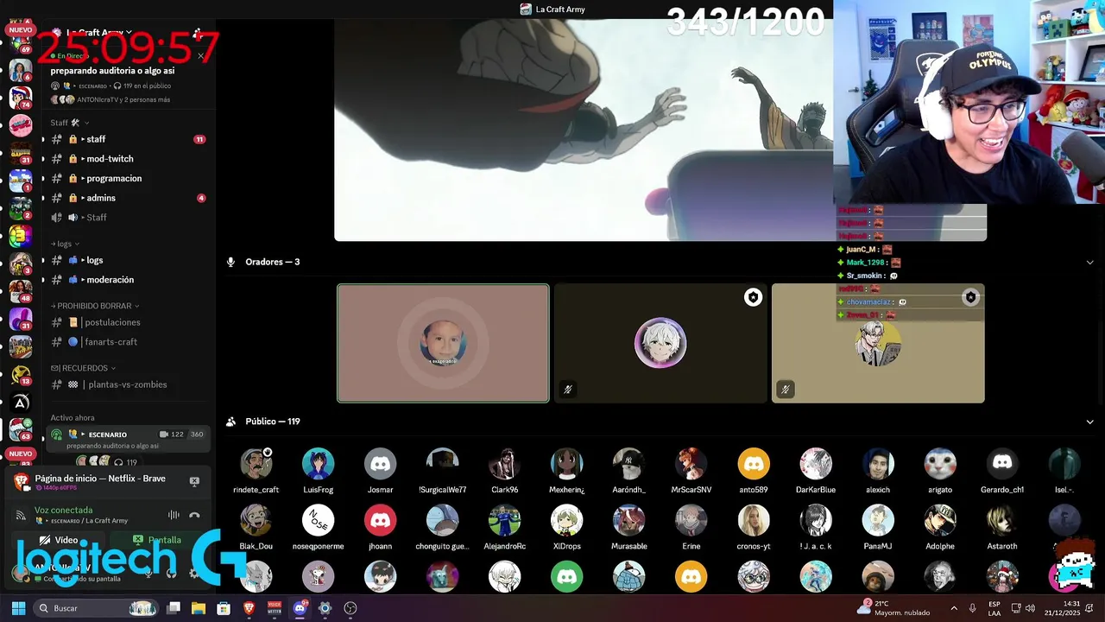Collapse the Oradores section chevron
Image resolution: width=1105 pixels, height=622 pixels.
(x=1089, y=262)
